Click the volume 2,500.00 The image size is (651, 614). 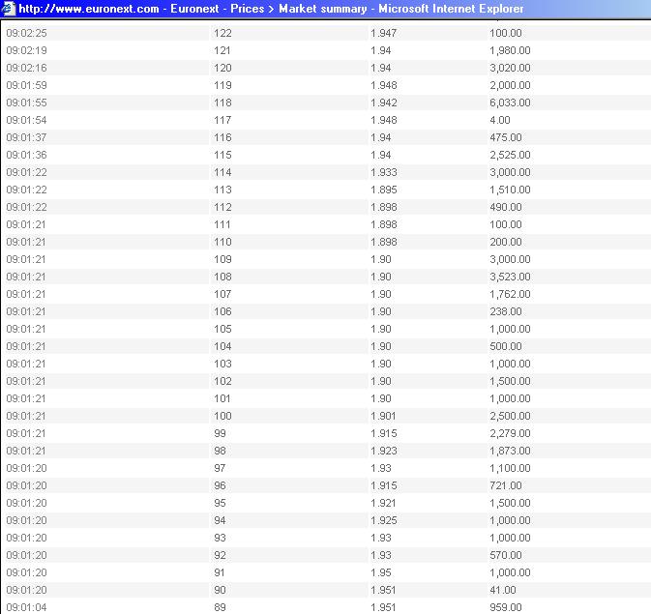pyautogui.click(x=510, y=417)
